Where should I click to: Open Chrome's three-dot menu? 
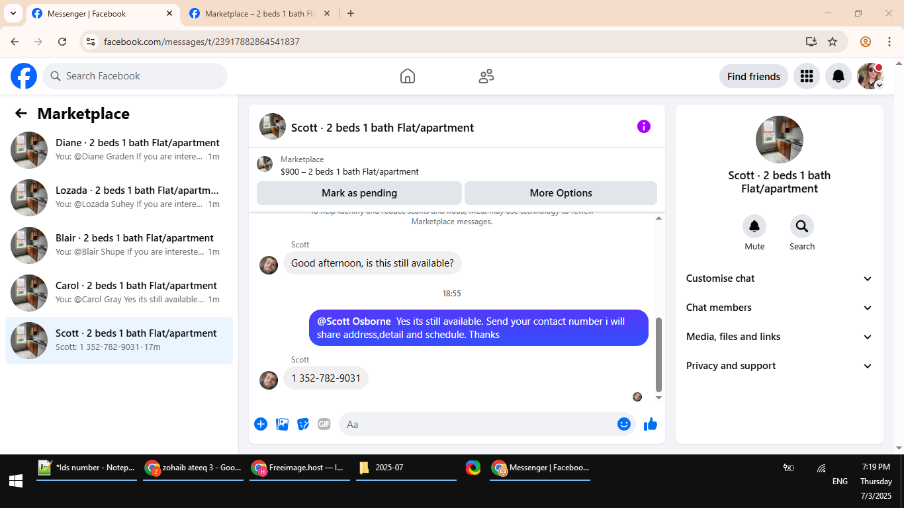(x=889, y=42)
